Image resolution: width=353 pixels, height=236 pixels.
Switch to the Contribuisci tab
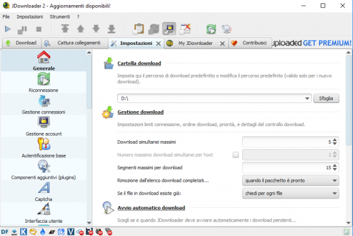(250, 43)
